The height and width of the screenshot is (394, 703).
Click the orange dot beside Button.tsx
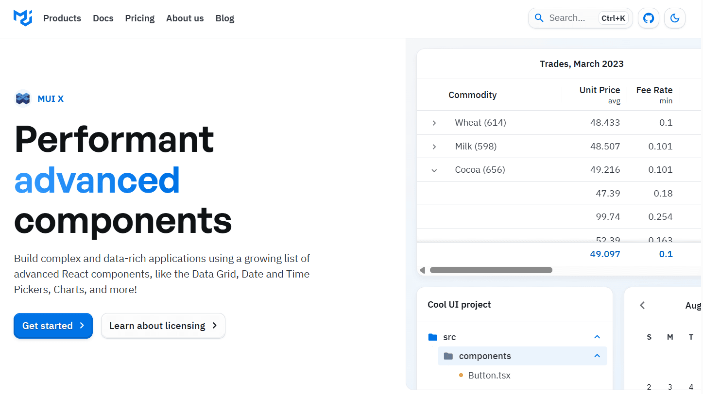coord(461,375)
